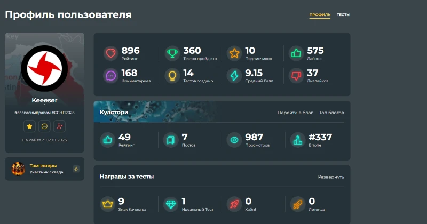Click the red remove-user button in profile card

[59, 126]
